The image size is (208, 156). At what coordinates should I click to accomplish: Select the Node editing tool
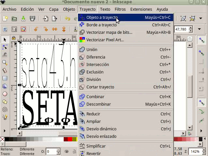(x=5, y=47)
